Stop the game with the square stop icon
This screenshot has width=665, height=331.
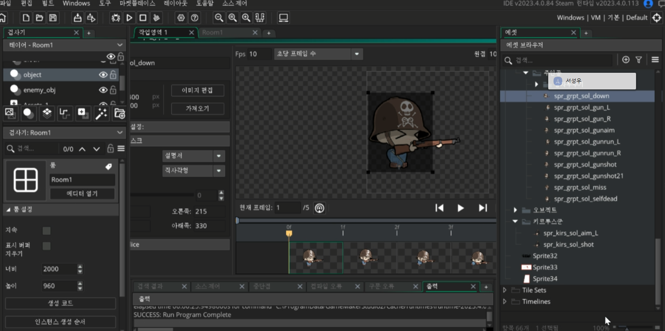coord(143,18)
